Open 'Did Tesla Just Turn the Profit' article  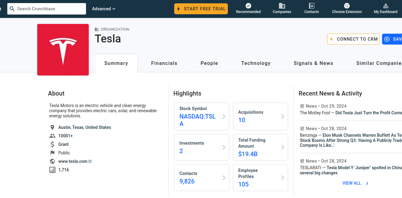tap(369, 113)
